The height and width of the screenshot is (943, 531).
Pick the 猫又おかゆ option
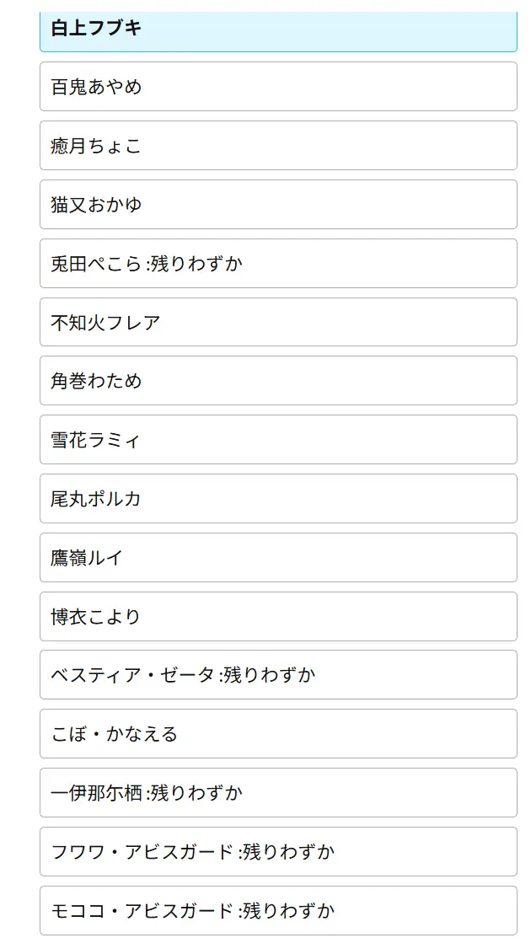277,205
